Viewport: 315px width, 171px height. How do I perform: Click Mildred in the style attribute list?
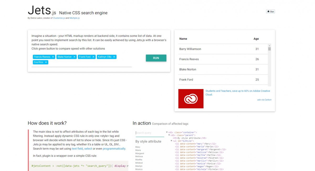[139, 163]
